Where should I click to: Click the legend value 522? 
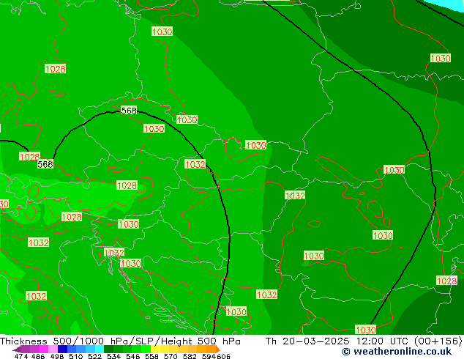tap(94, 356)
